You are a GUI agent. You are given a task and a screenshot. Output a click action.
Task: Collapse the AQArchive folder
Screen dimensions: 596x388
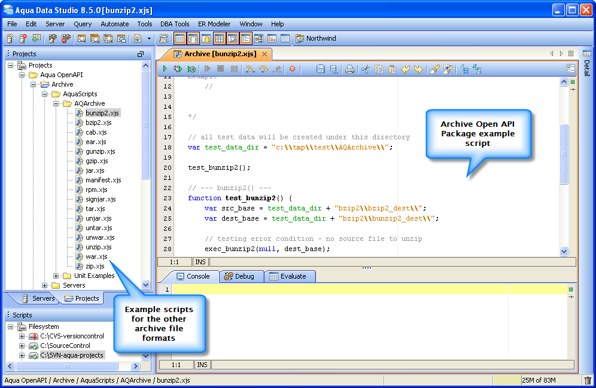point(56,103)
